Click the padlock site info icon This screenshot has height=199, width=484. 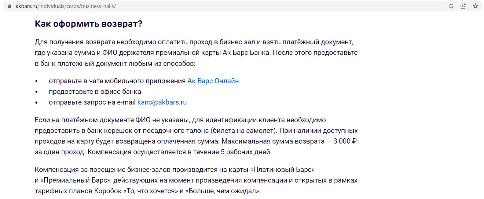(x=9, y=6)
